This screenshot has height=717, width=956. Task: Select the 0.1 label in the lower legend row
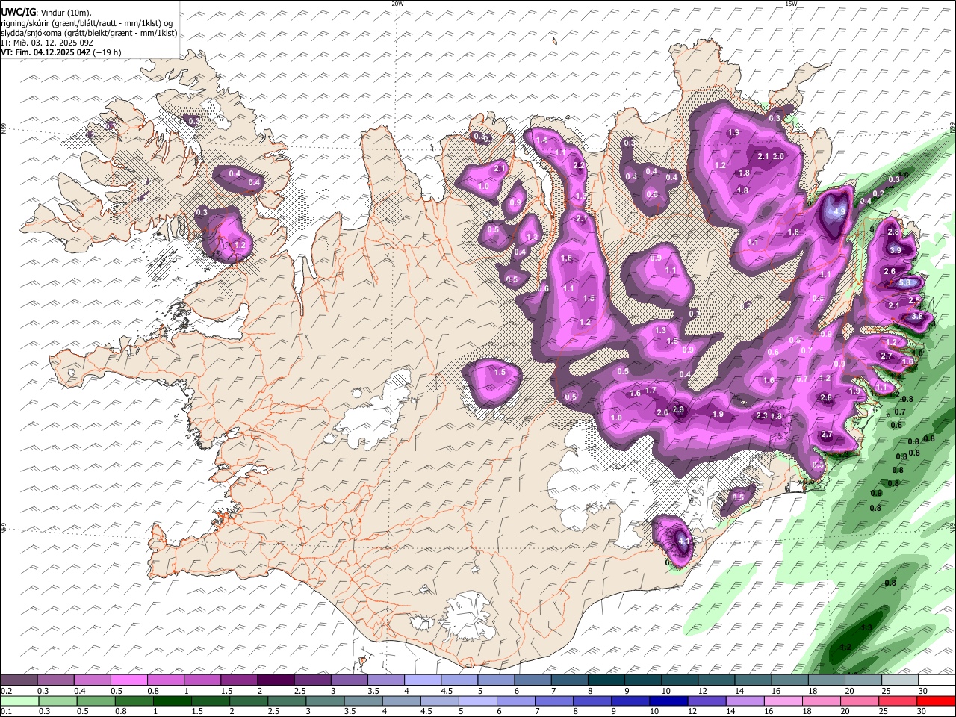6,712
